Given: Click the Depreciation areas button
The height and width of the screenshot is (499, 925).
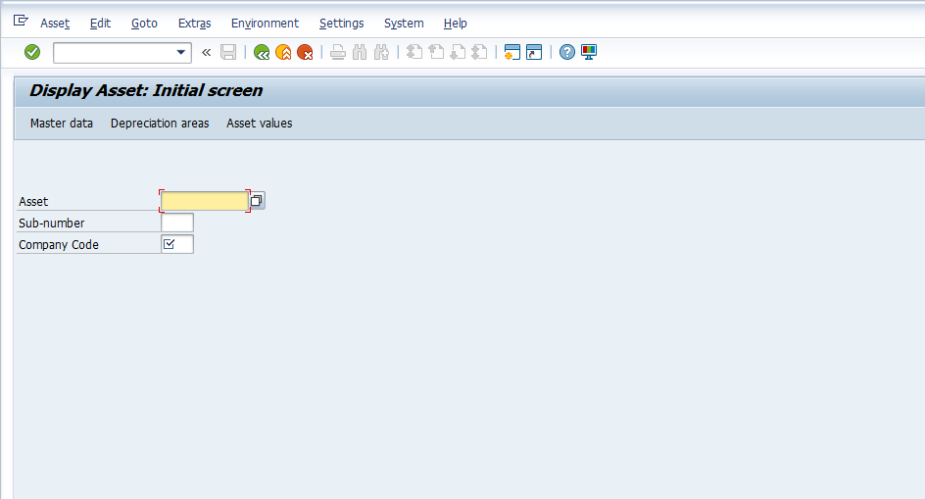Looking at the screenshot, I should point(160,124).
